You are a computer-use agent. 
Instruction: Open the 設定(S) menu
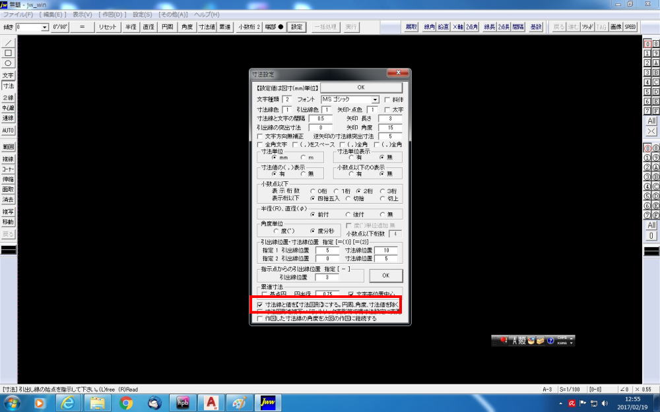pyautogui.click(x=143, y=15)
